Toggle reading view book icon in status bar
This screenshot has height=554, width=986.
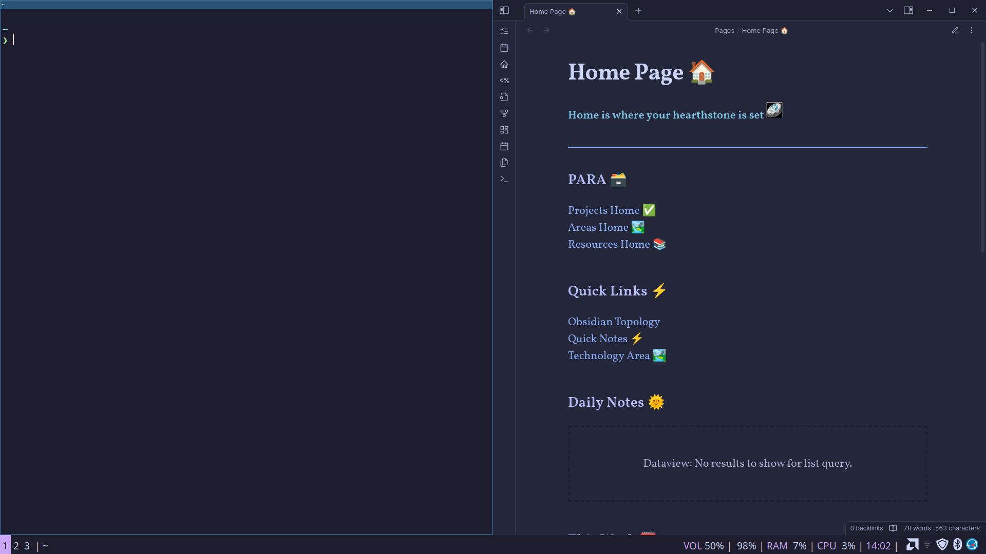(893, 528)
